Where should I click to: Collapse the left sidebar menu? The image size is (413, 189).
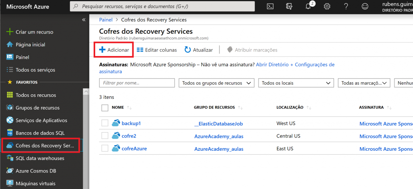click(84, 19)
